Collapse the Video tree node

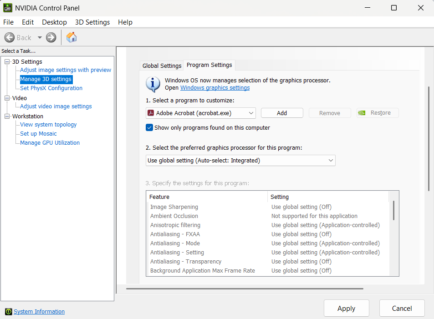(7, 98)
